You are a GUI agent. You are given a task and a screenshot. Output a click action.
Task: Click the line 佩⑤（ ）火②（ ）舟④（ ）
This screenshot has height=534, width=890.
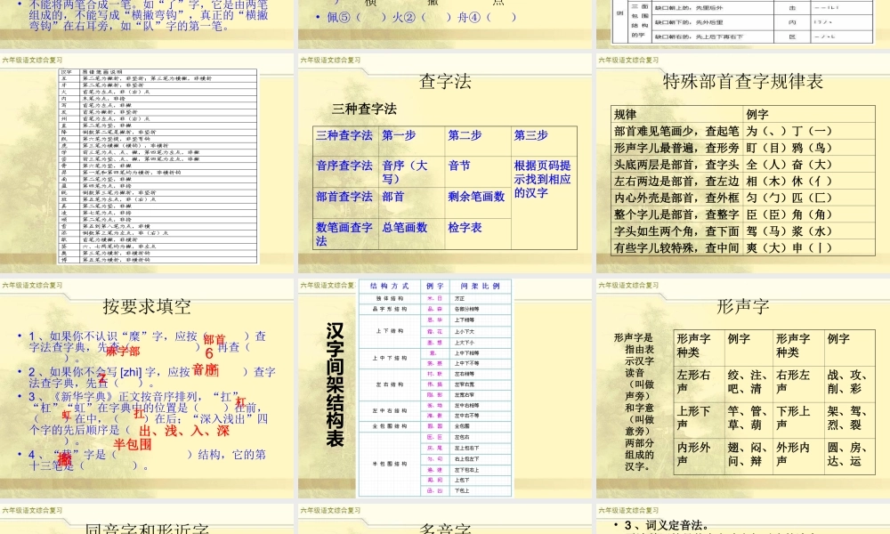pyautogui.click(x=422, y=17)
